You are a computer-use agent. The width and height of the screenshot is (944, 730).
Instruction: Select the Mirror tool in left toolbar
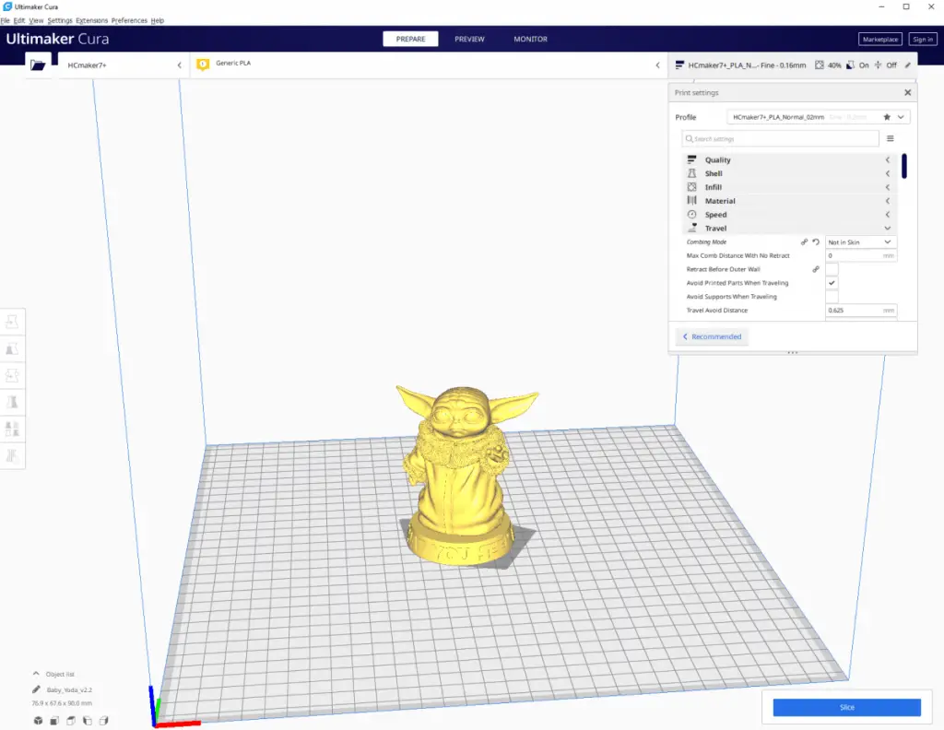coord(12,402)
